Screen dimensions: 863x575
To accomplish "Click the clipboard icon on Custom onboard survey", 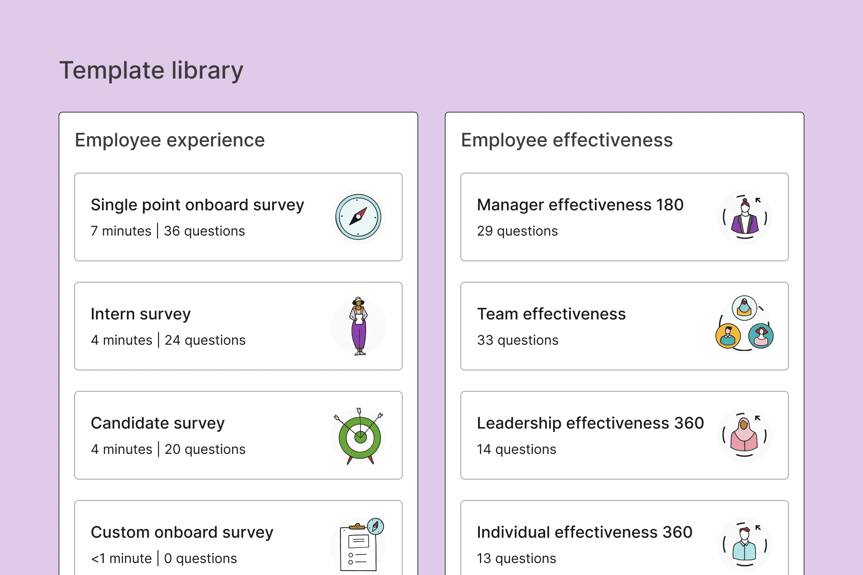I will pyautogui.click(x=360, y=546).
